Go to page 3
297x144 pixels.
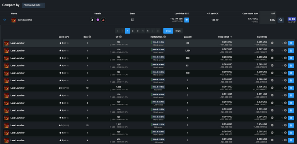coord(138,31)
